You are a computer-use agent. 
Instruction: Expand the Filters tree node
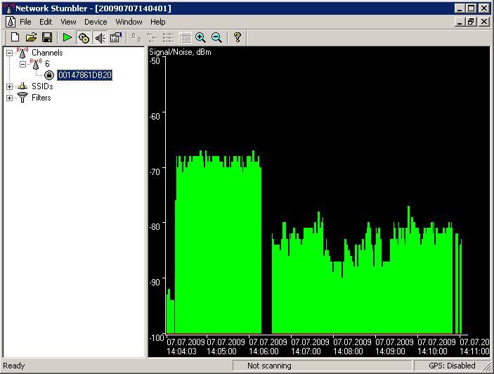9,98
